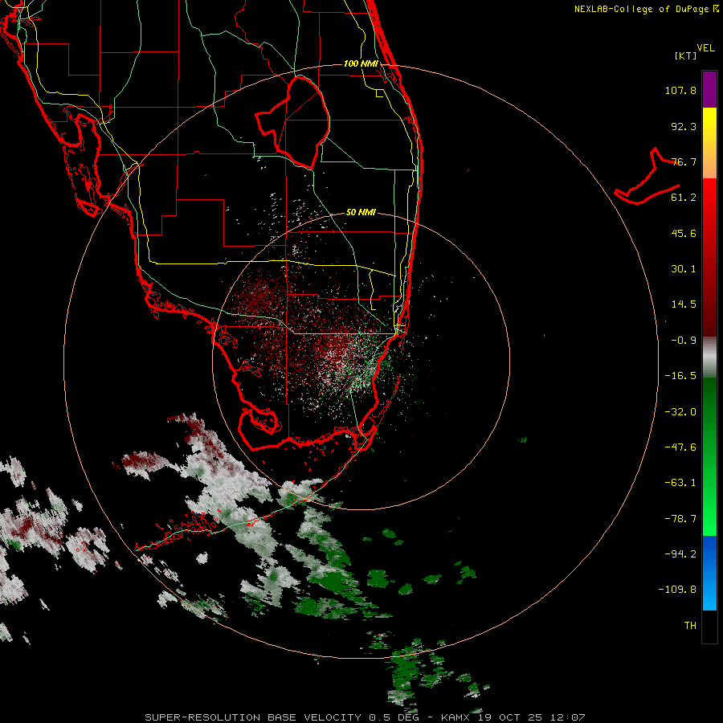
Task: Click the -0.9 velocity scale value
Action: click(x=684, y=341)
